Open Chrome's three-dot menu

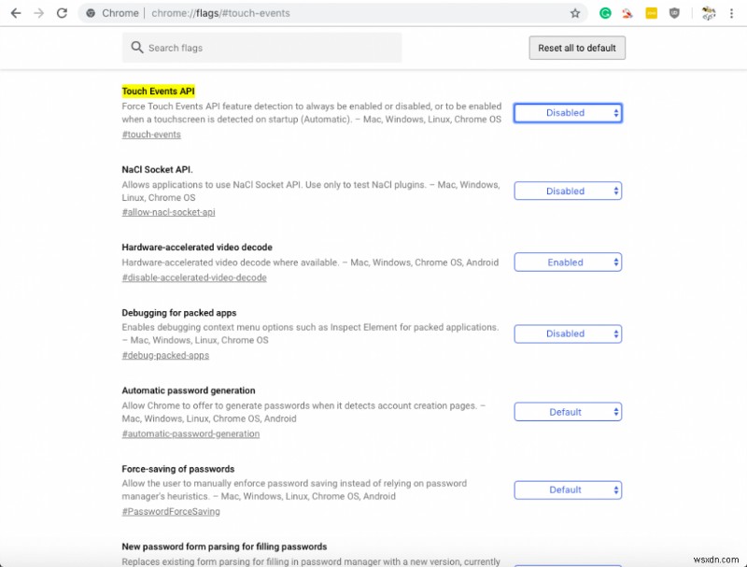click(x=731, y=13)
